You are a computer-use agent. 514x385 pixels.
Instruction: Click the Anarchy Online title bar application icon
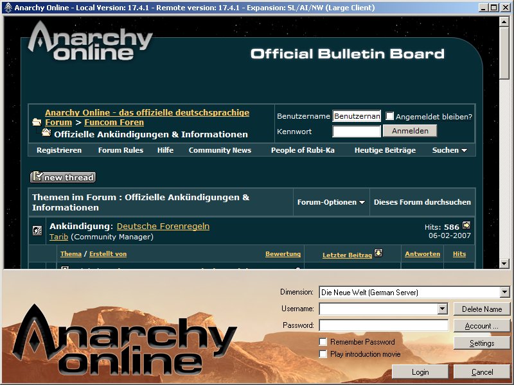coord(8,7)
